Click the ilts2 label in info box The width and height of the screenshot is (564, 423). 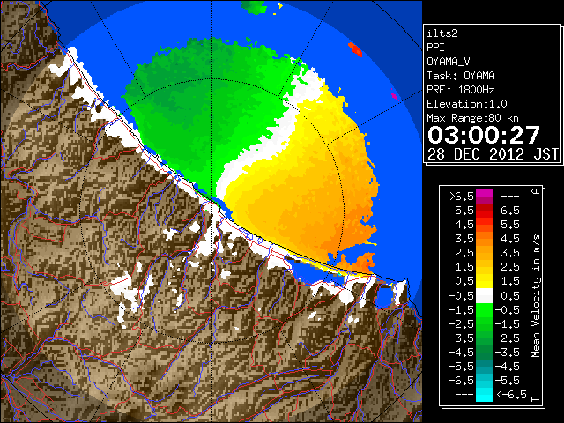pyautogui.click(x=442, y=33)
